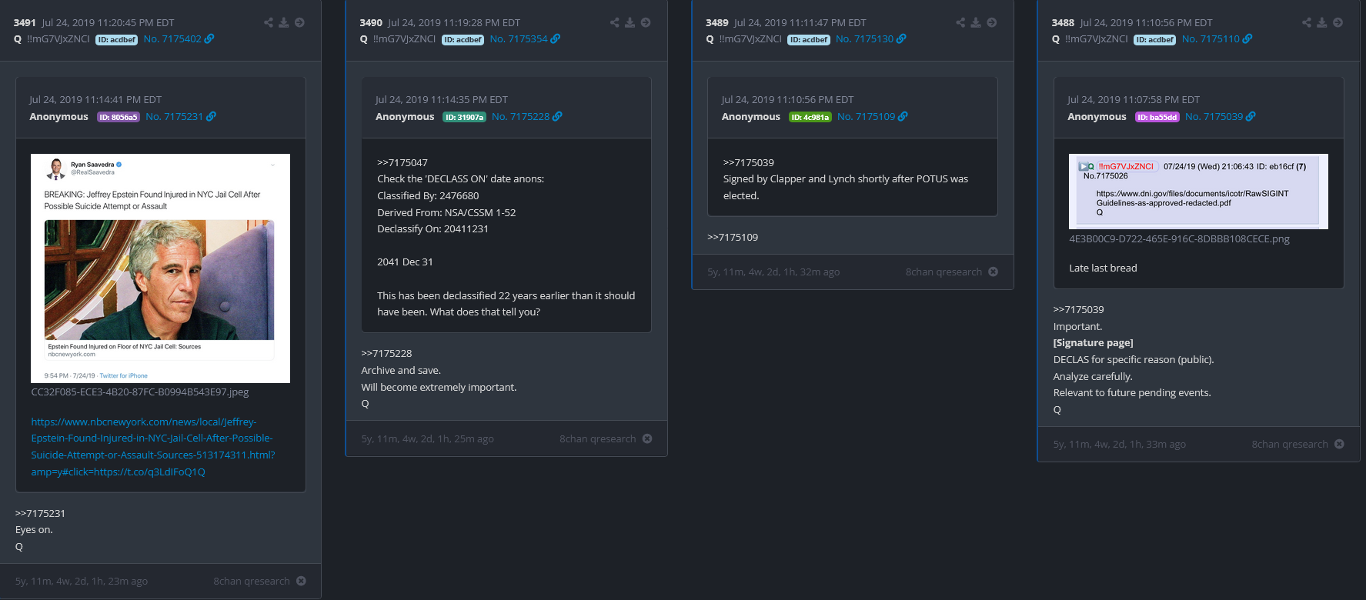1366x600 pixels.
Task: Click ID acdbef badge on post 3489
Action: tap(808, 39)
